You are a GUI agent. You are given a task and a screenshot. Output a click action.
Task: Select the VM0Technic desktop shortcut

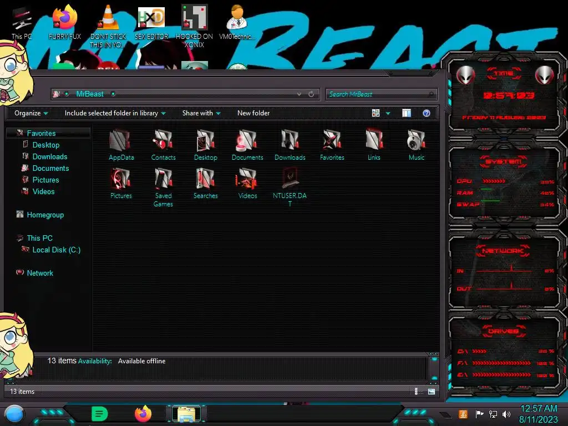[237, 22]
